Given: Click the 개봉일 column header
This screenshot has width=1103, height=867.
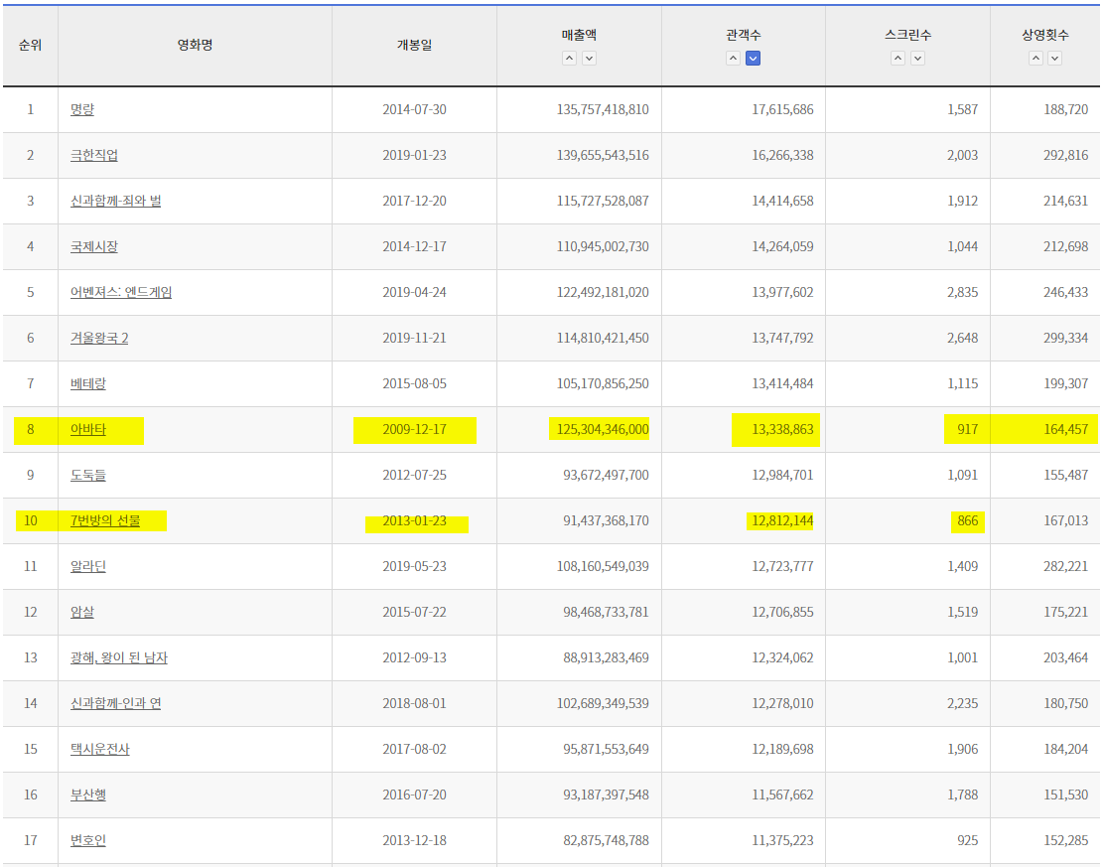Looking at the screenshot, I should [x=414, y=45].
